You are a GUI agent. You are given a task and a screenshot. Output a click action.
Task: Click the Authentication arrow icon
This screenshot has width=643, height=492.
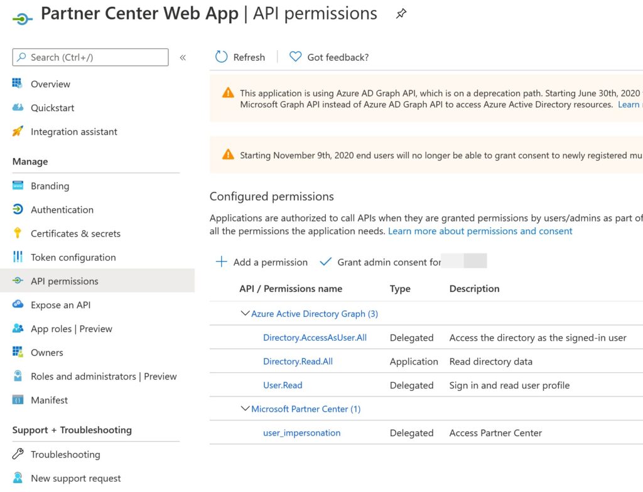coord(18,209)
